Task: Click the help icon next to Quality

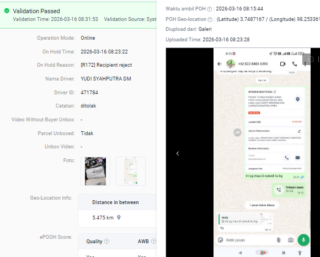Action: 106,242
